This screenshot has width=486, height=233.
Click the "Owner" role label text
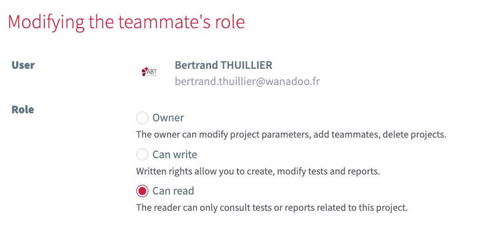click(x=168, y=118)
